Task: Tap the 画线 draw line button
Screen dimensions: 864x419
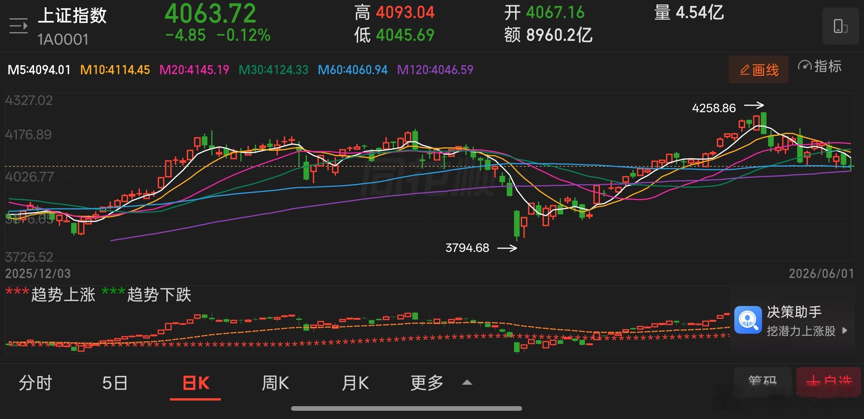Action: [758, 70]
